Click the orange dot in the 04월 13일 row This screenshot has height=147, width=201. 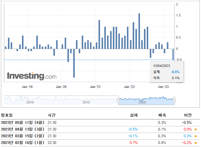click(x=196, y=129)
